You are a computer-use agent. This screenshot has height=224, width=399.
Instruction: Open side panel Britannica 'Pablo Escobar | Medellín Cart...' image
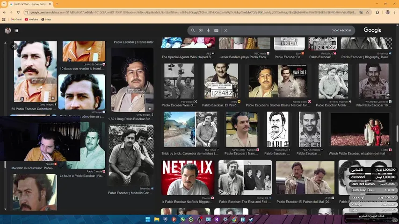pos(131,155)
